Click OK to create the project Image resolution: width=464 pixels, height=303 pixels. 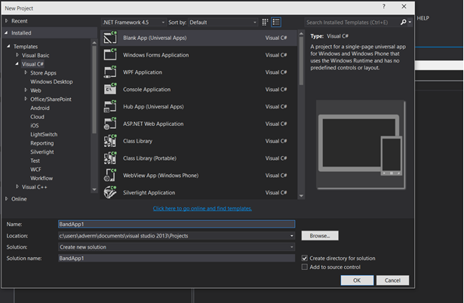click(x=357, y=280)
